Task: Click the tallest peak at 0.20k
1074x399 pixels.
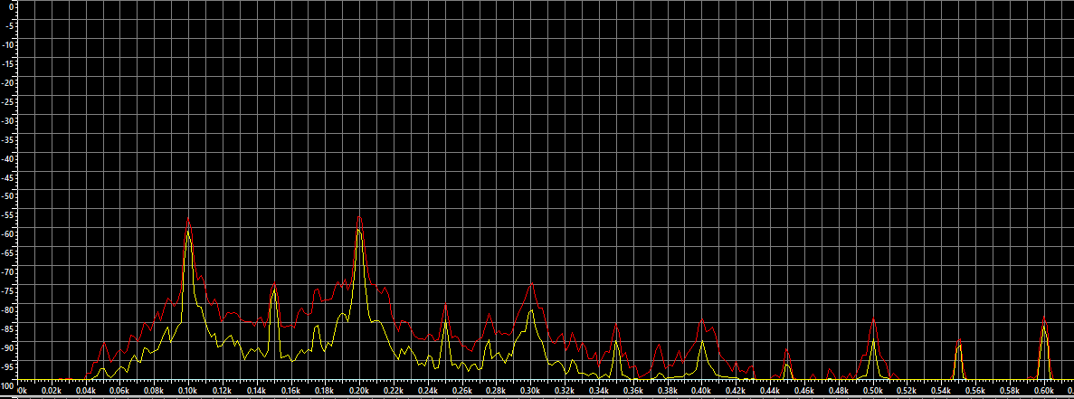Action: click(x=360, y=219)
